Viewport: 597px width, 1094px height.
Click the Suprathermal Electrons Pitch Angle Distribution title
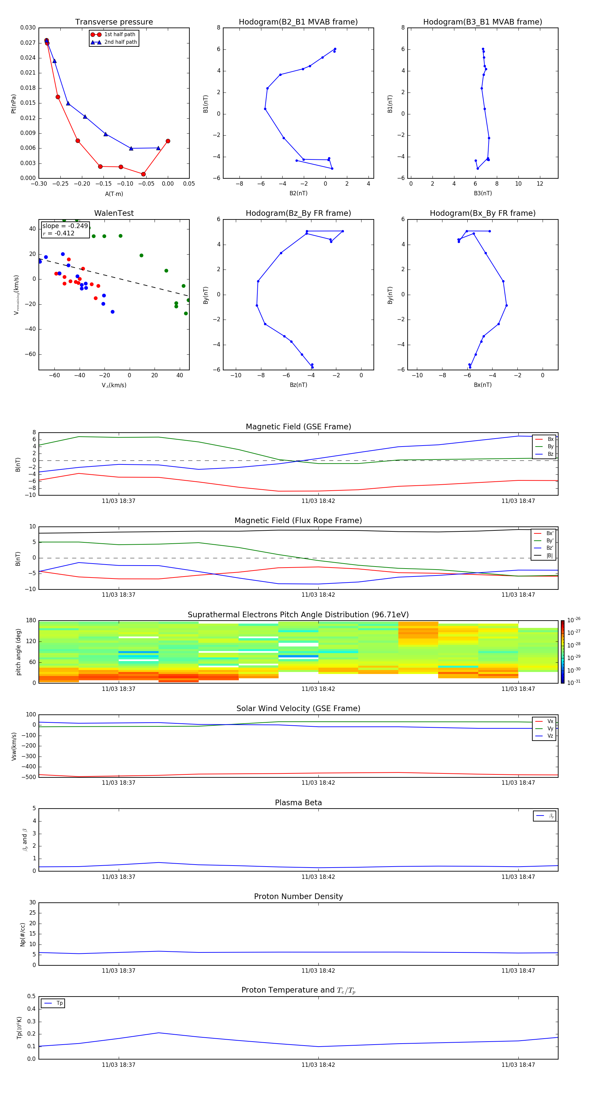coord(298,615)
